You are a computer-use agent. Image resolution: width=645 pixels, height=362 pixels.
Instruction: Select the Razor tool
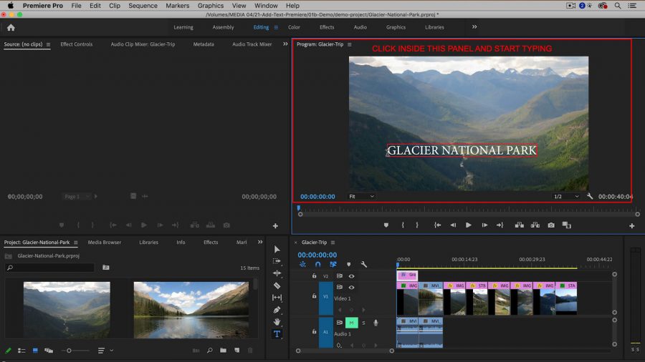point(277,285)
